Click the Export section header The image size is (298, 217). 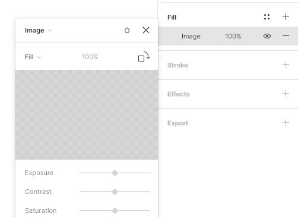(x=177, y=123)
